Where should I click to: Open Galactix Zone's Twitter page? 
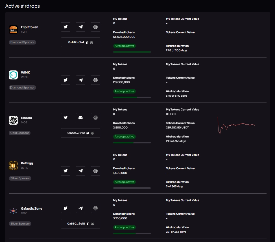(66, 208)
